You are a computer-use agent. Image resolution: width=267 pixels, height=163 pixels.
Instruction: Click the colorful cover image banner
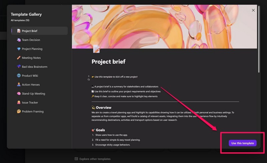click(x=164, y=27)
